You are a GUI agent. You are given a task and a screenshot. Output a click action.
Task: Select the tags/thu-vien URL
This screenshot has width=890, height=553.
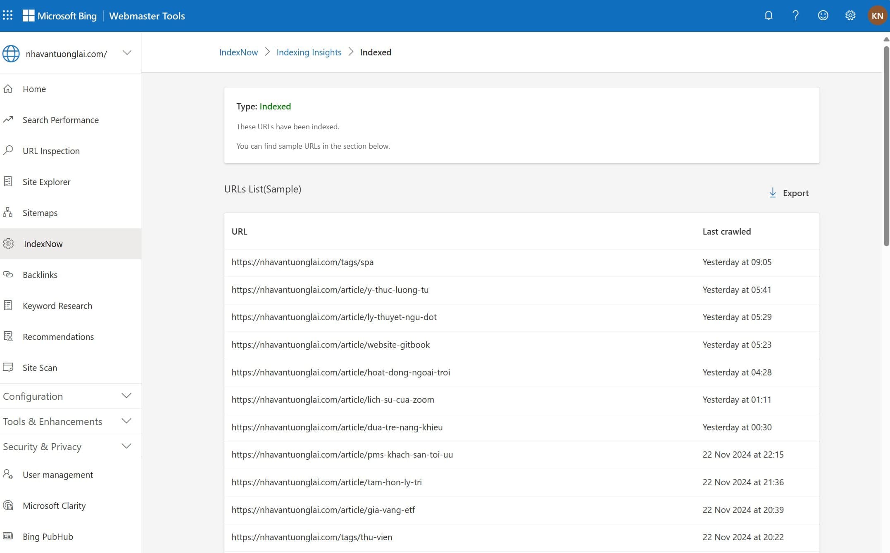[312, 537]
